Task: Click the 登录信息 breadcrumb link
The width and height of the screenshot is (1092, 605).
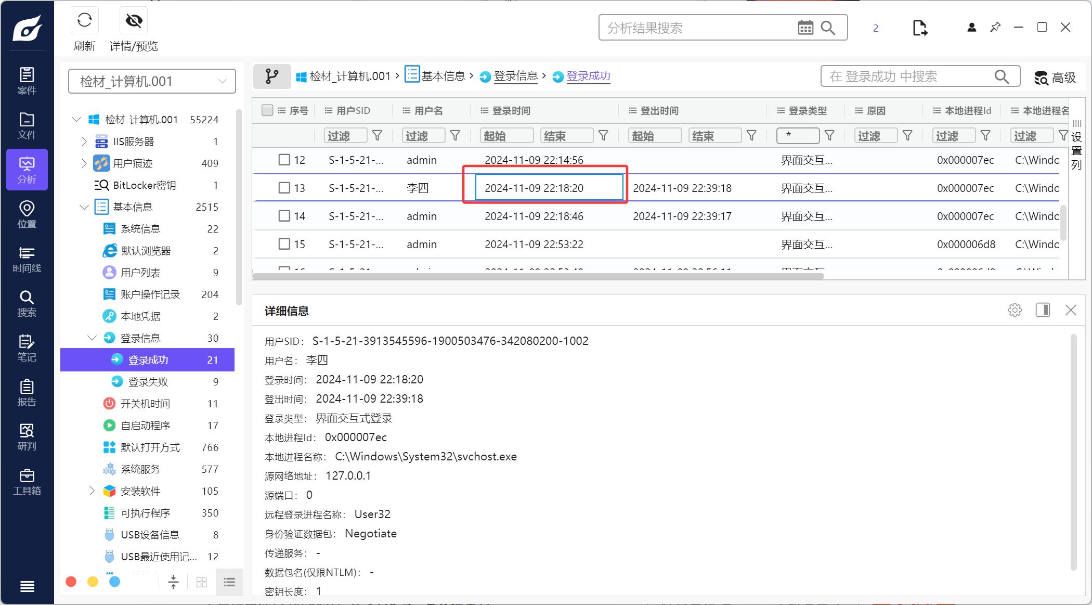Action: point(515,76)
